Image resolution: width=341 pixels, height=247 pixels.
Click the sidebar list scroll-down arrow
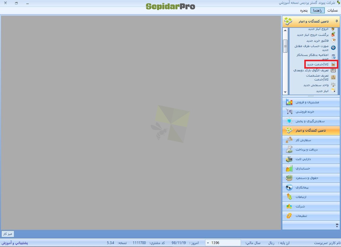(x=285, y=92)
